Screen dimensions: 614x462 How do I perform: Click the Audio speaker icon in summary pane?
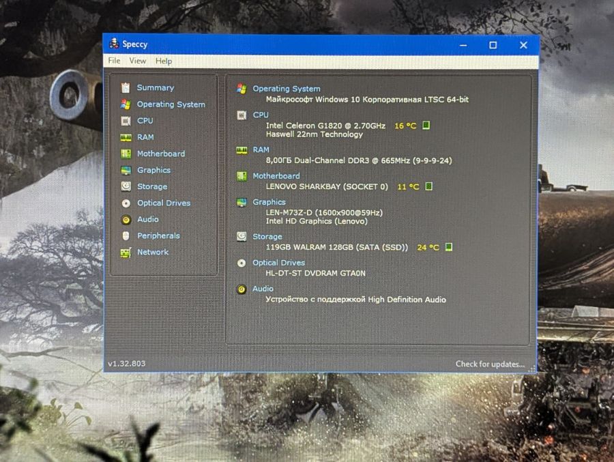pyautogui.click(x=242, y=289)
